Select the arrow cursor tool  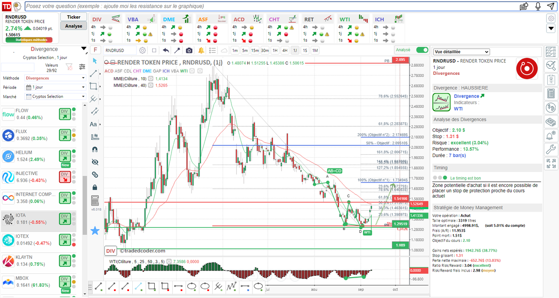point(95,61)
